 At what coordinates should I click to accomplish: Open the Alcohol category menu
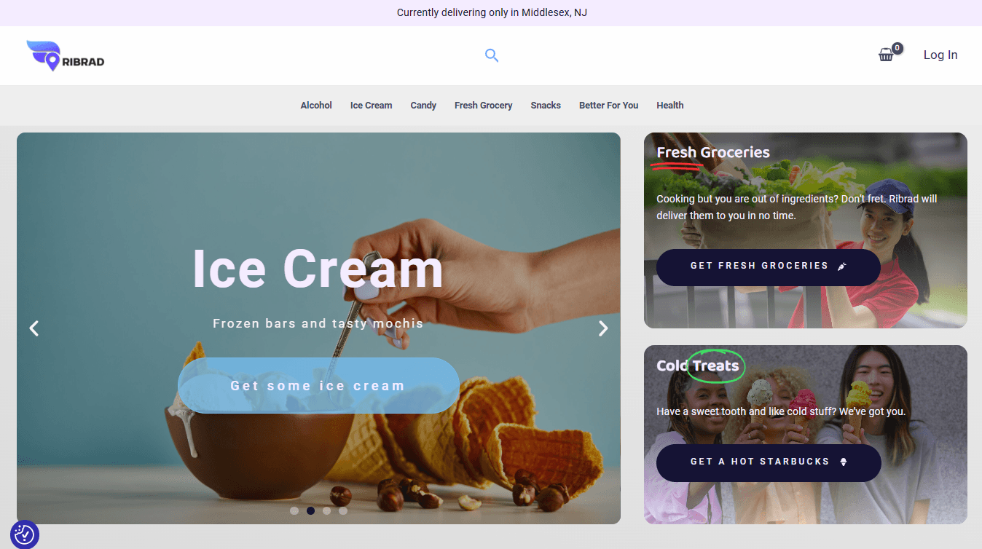point(316,106)
